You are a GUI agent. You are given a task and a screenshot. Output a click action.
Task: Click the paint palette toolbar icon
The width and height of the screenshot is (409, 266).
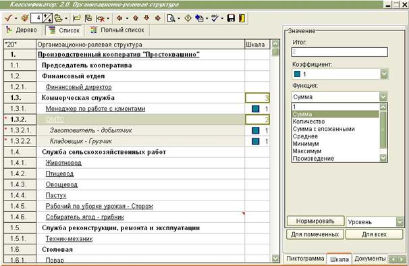[x=25, y=18]
